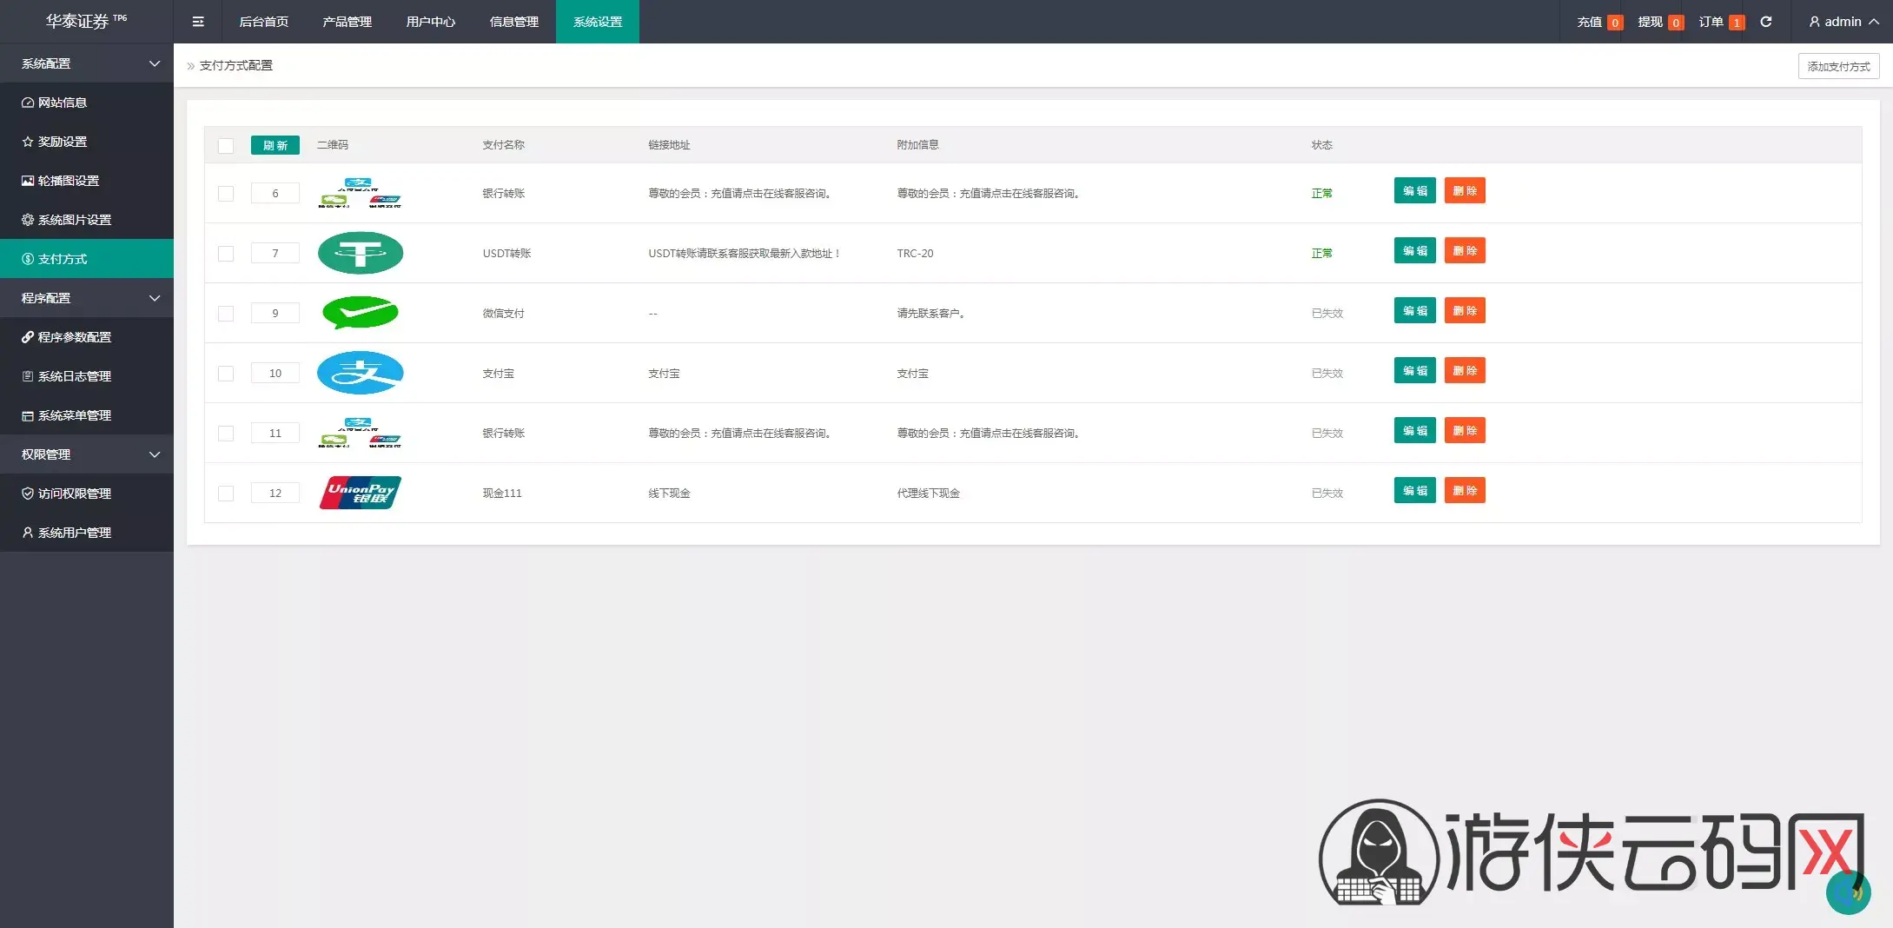Open the UnionPay logo thumbnail
The width and height of the screenshot is (1893, 928).
click(x=361, y=493)
